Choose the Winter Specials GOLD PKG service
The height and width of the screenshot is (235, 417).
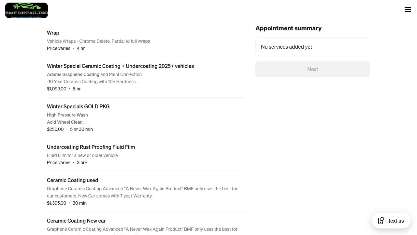[x=78, y=106]
